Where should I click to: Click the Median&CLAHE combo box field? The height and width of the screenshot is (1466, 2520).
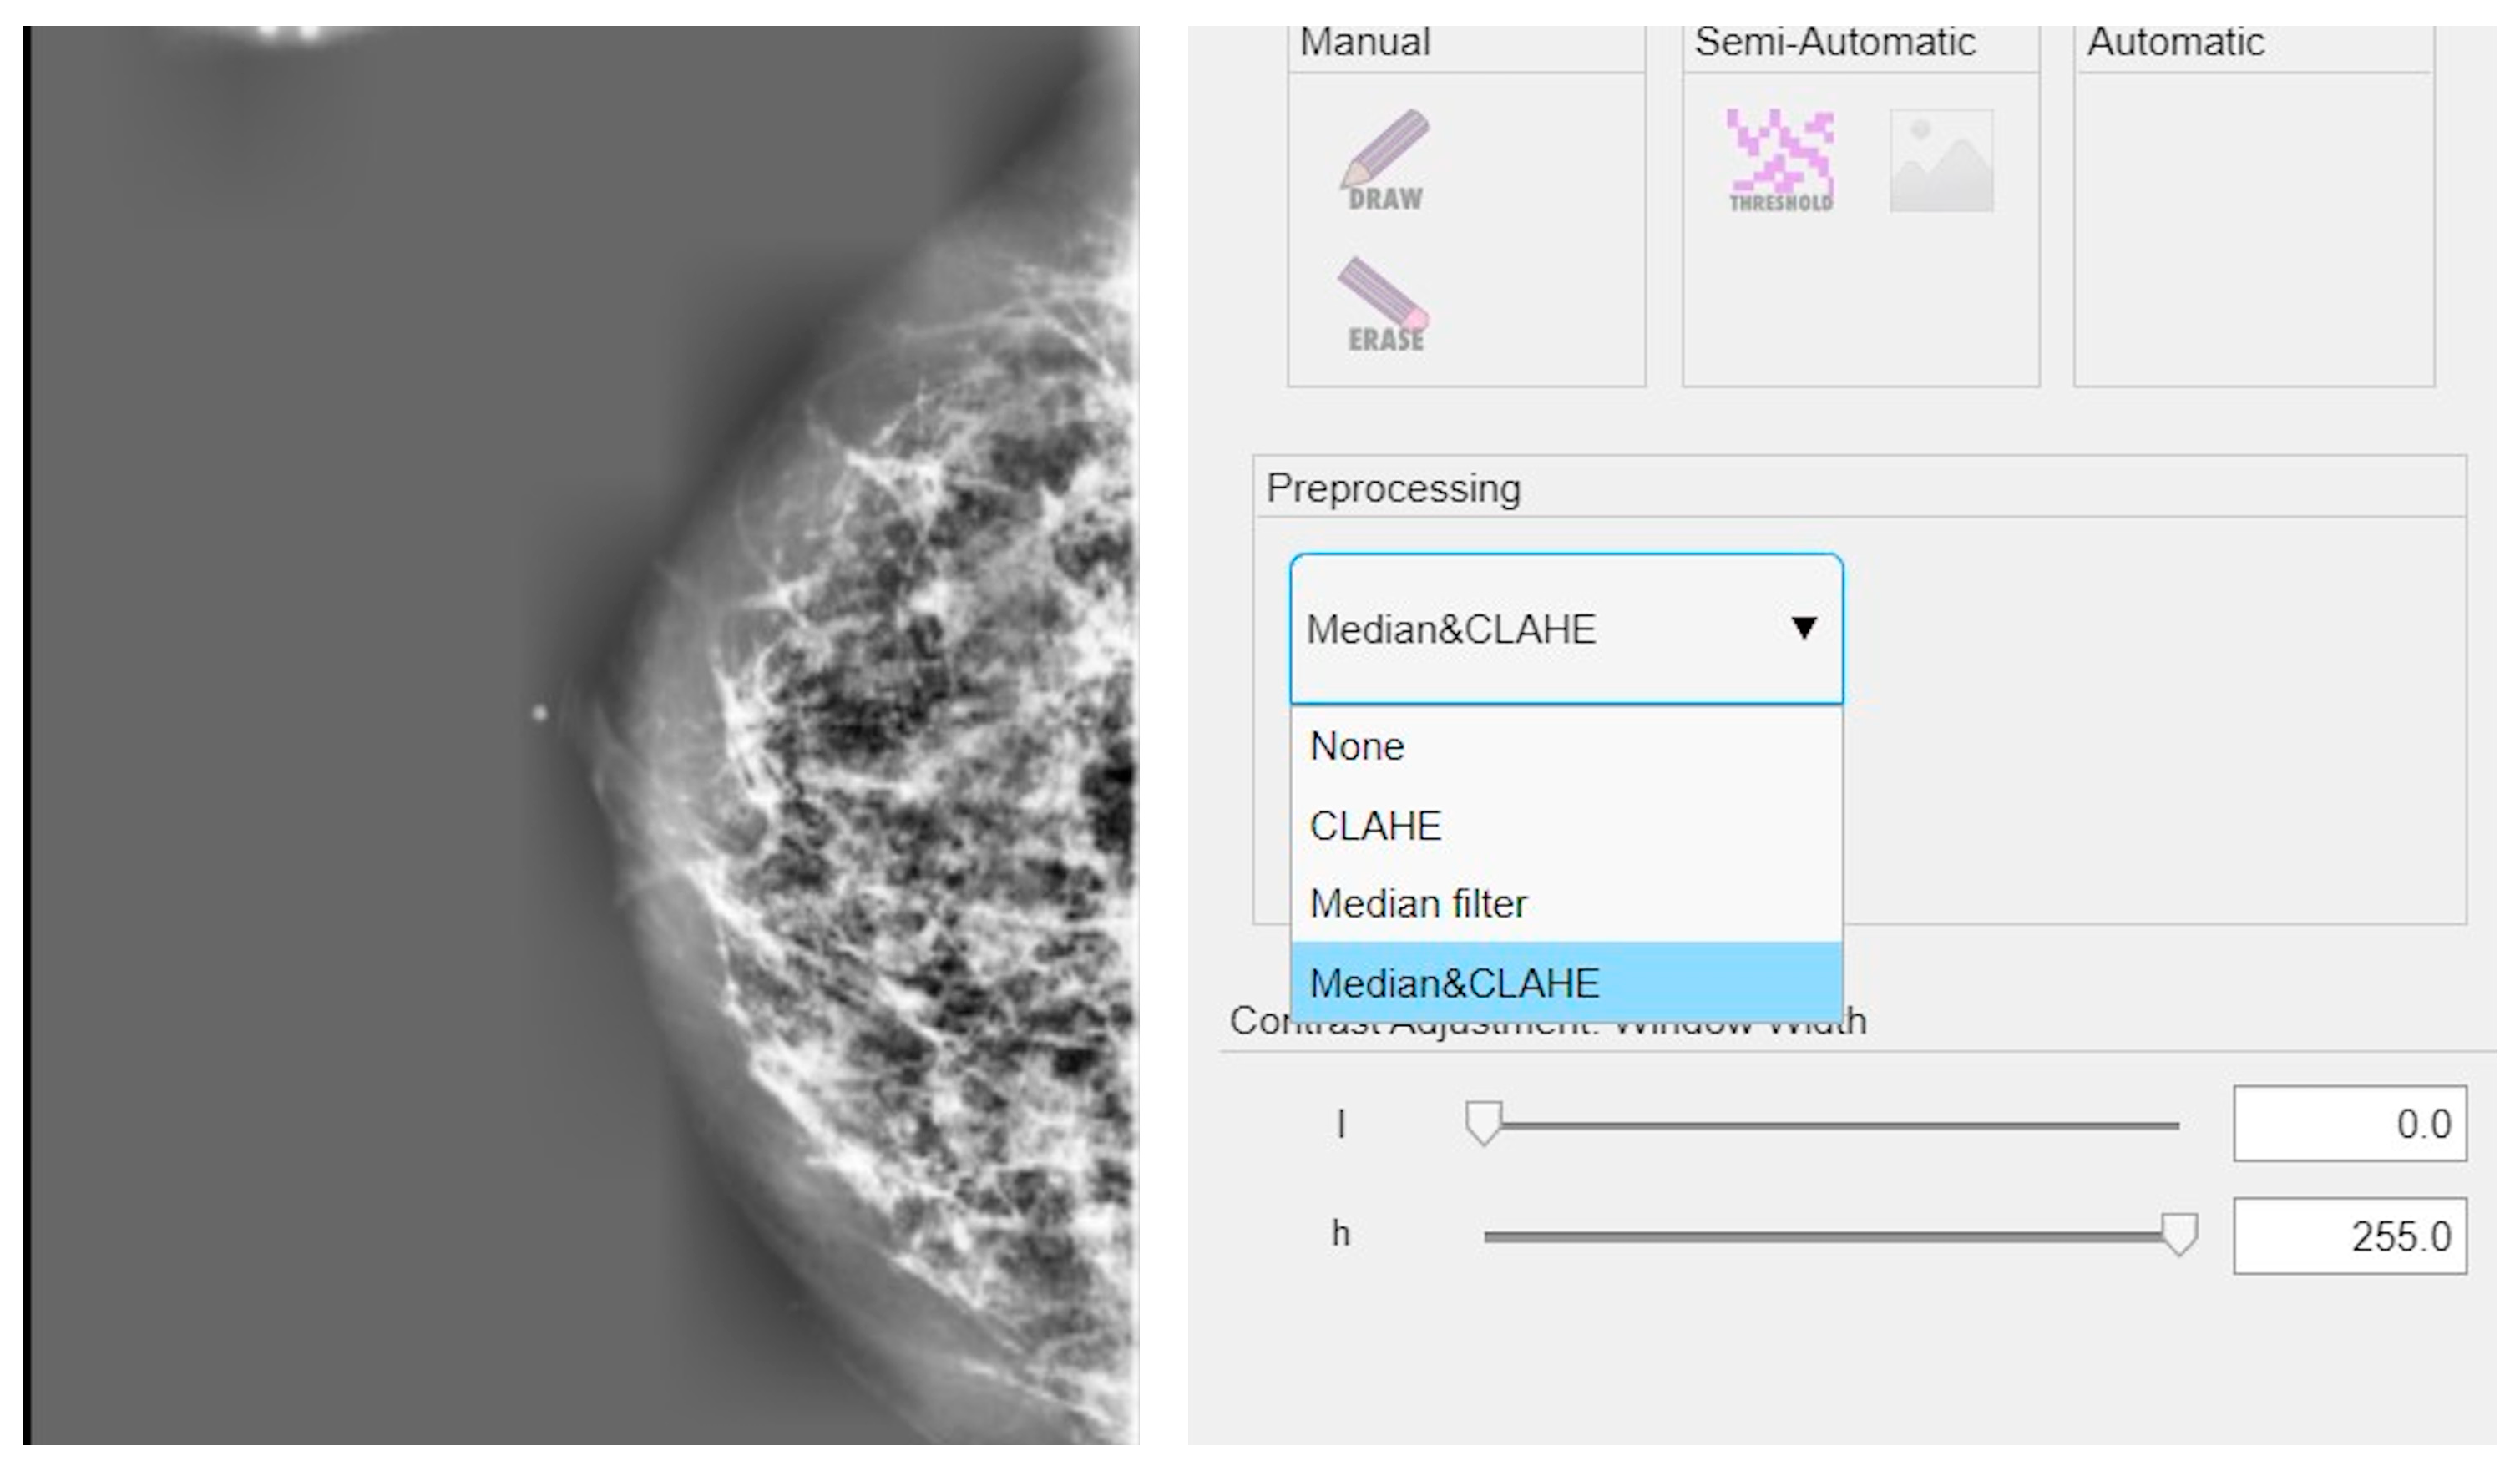pos(1500,629)
